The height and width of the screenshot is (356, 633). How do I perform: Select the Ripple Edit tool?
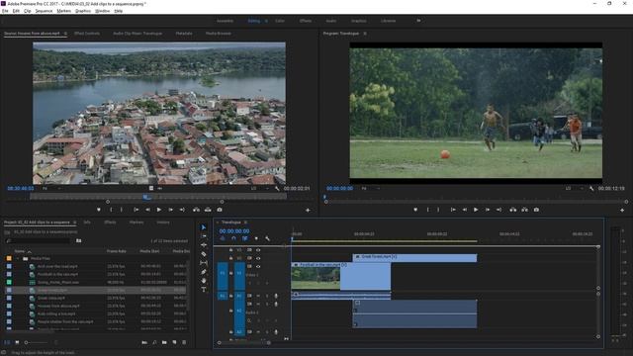[204, 245]
